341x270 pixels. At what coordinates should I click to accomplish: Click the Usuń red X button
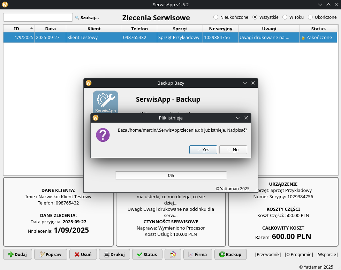click(83, 254)
